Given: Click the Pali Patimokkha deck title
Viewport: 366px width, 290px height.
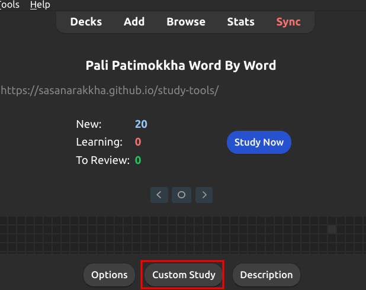Looking at the screenshot, I should tap(181, 65).
